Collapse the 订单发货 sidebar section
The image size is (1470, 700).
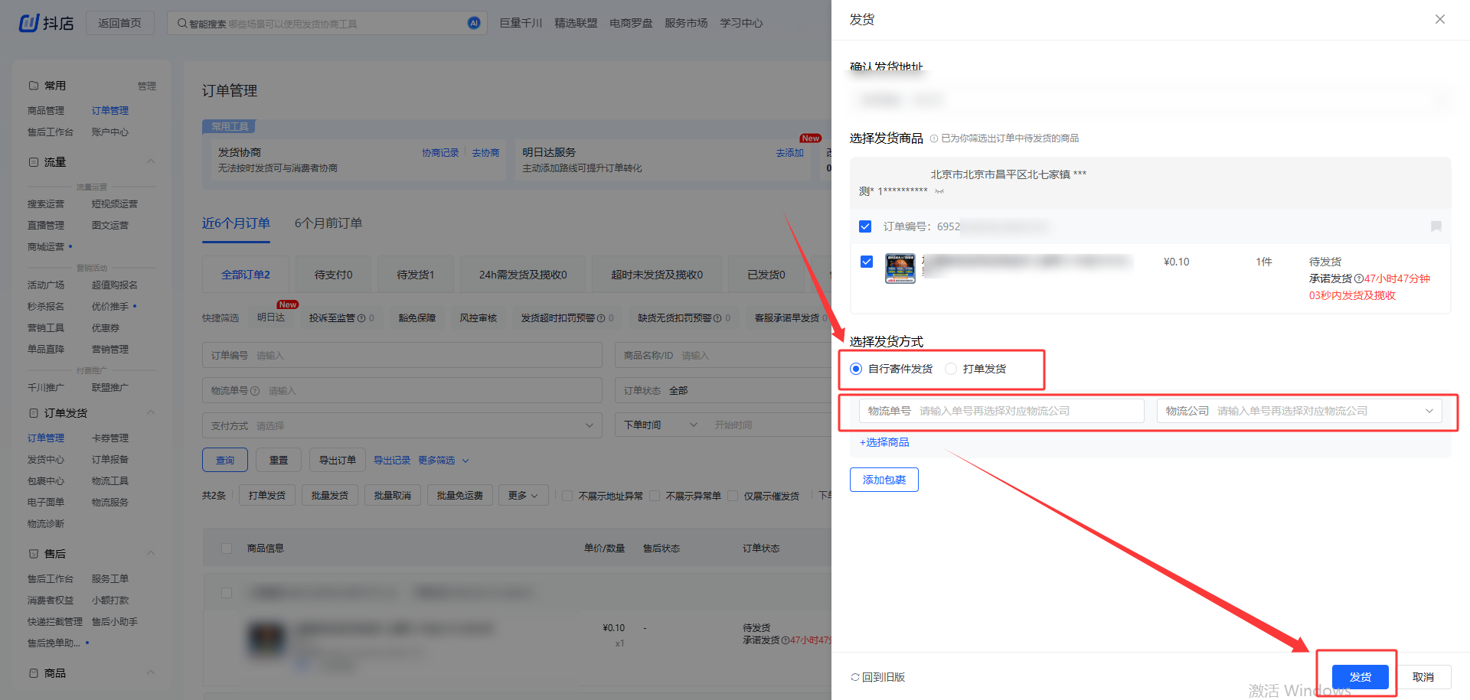pos(151,412)
